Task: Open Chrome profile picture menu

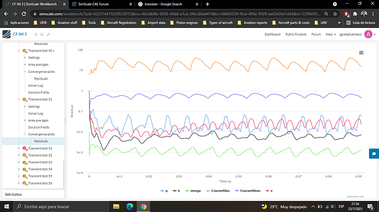Action: pyautogui.click(x=364, y=14)
